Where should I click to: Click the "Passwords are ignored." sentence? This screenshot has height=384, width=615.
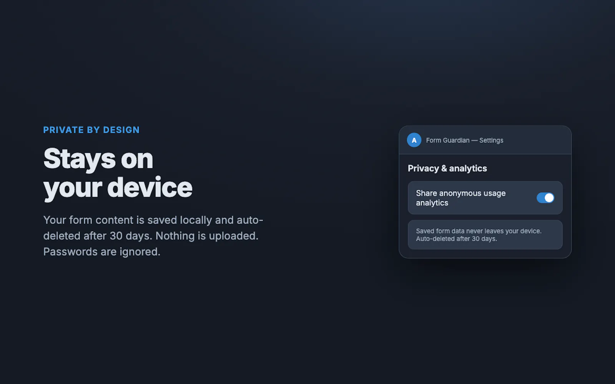pyautogui.click(x=101, y=252)
